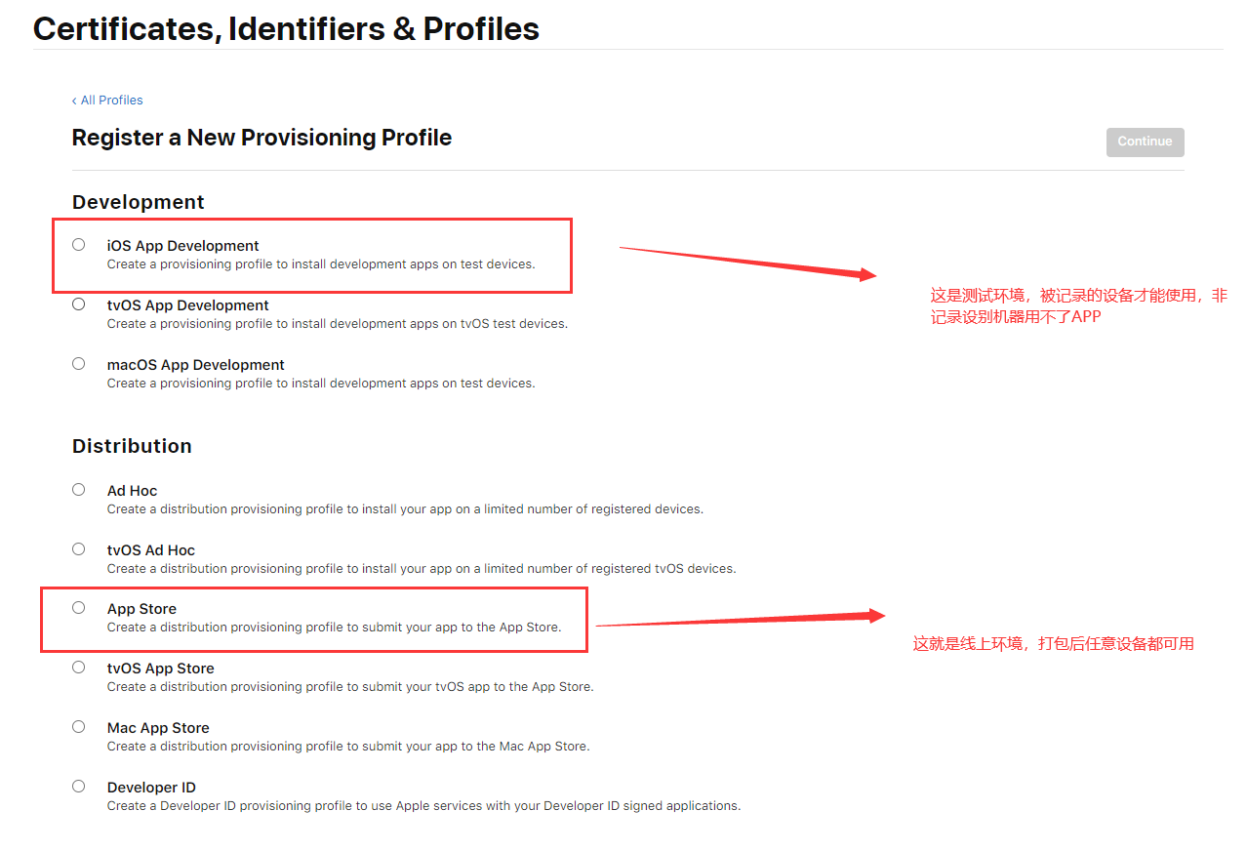
Task: Choose the App Store distribution radio button
Action: (x=79, y=608)
